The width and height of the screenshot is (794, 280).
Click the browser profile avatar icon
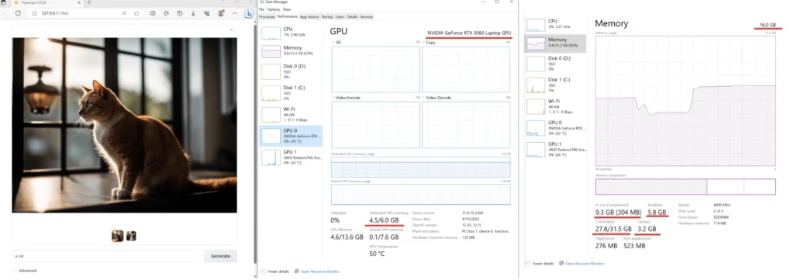pyautogui.click(x=220, y=13)
